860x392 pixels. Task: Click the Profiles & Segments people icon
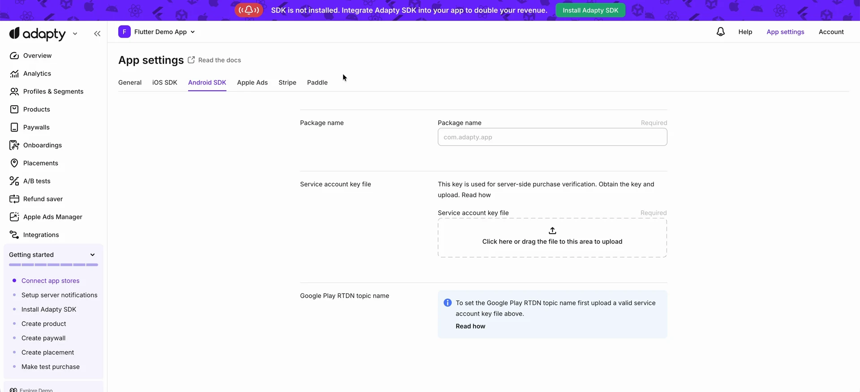14,91
